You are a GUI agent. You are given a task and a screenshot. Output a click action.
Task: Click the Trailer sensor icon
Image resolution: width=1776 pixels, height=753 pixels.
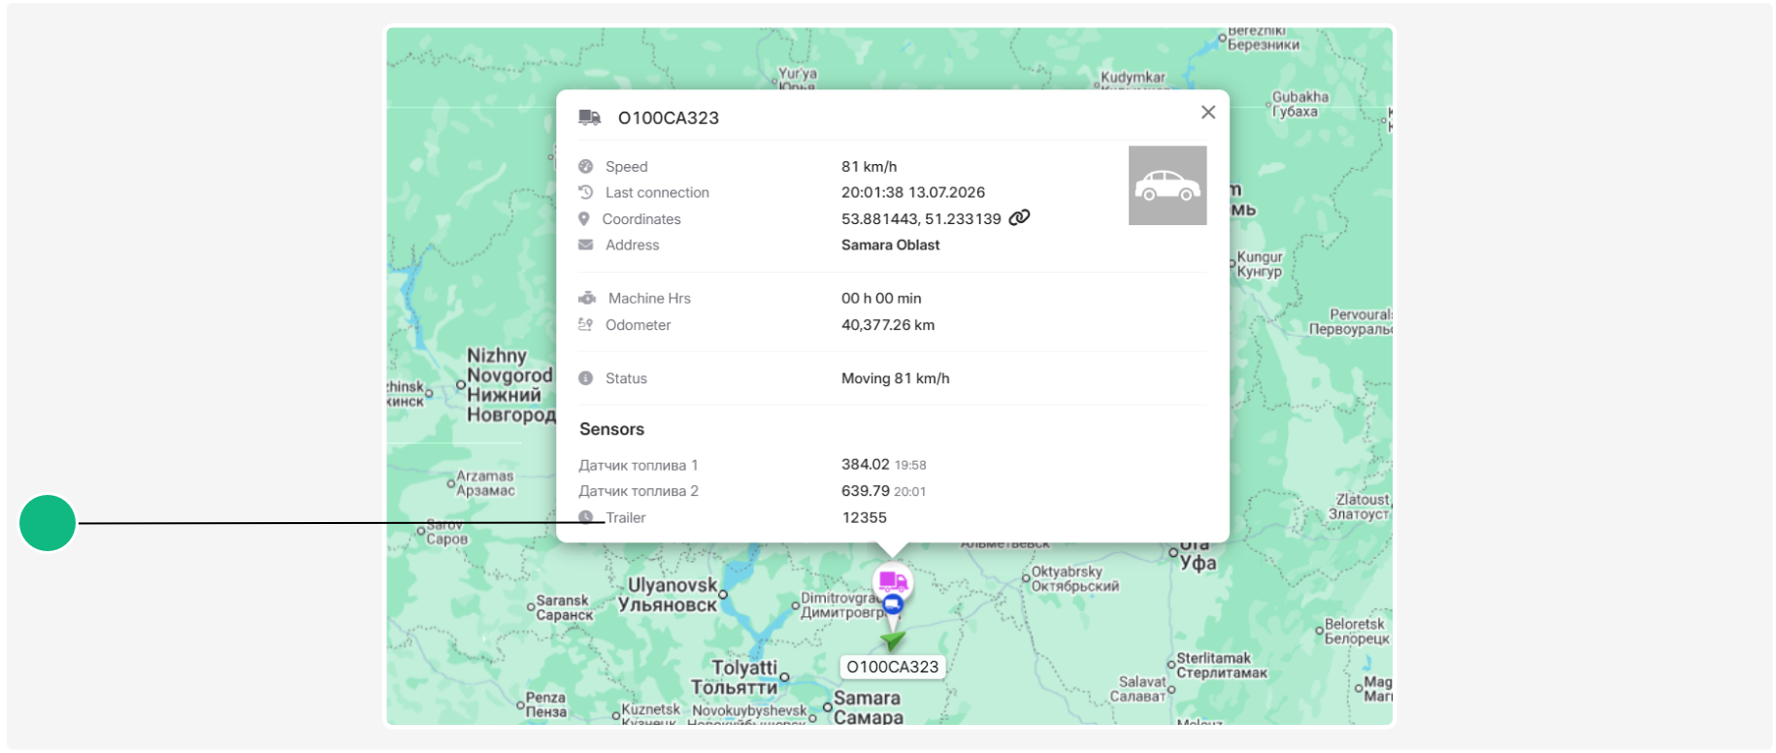585,517
